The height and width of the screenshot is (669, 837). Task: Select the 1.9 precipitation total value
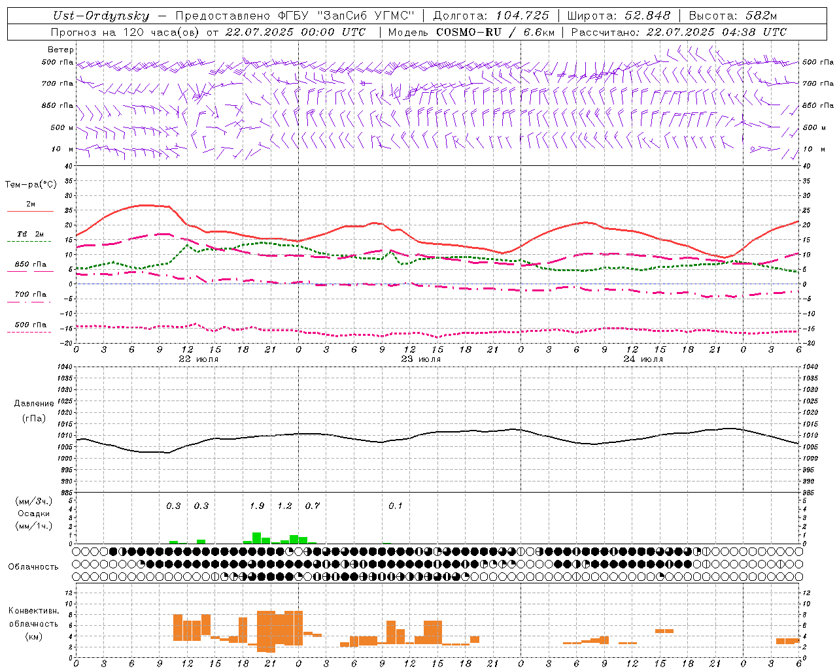click(x=257, y=506)
